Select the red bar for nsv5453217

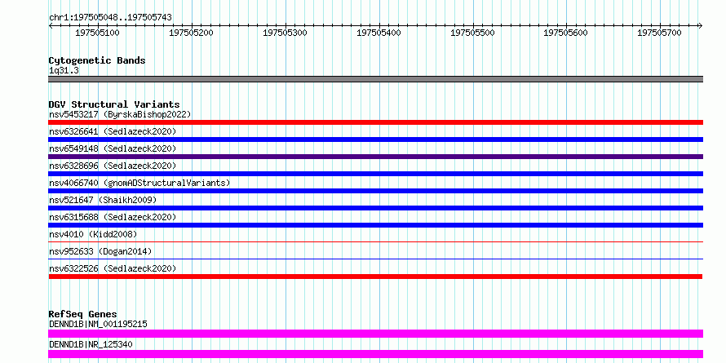[x=375, y=122]
